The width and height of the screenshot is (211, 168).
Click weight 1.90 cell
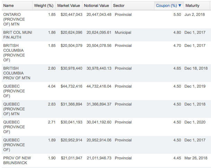(52, 158)
